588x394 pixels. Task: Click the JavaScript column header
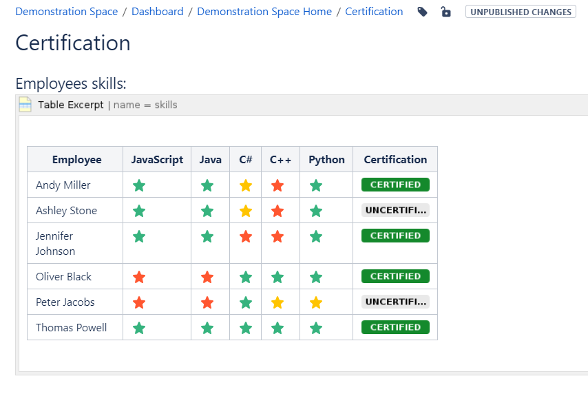coord(157,160)
